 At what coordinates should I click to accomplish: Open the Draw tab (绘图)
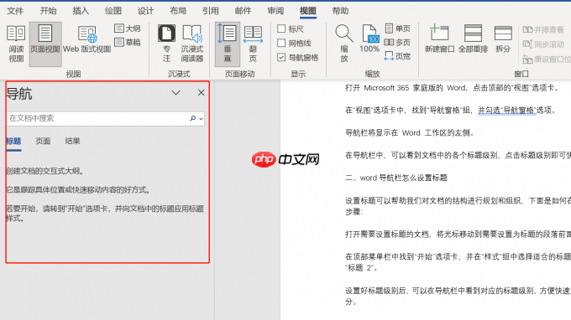(x=113, y=11)
